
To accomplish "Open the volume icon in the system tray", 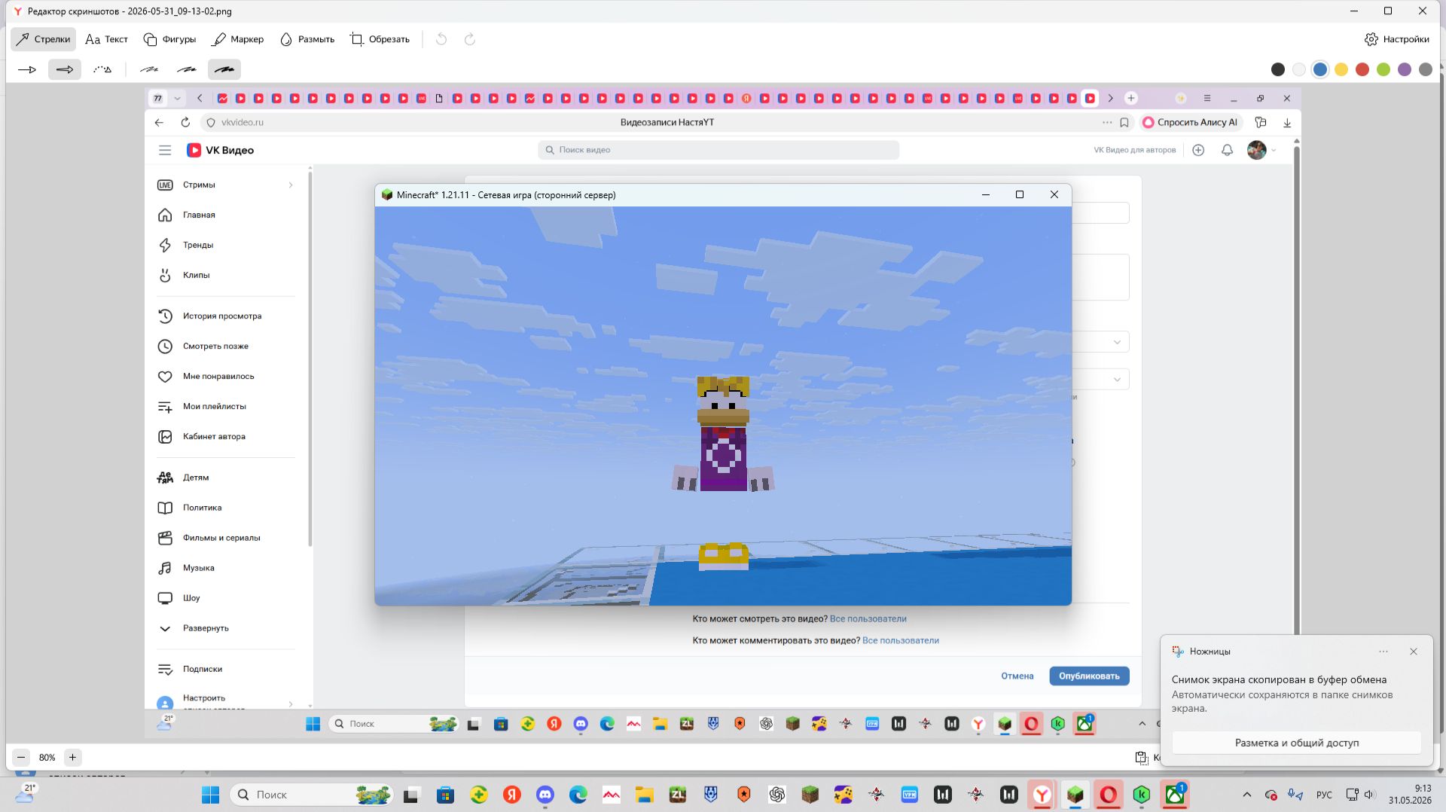I will point(1370,795).
